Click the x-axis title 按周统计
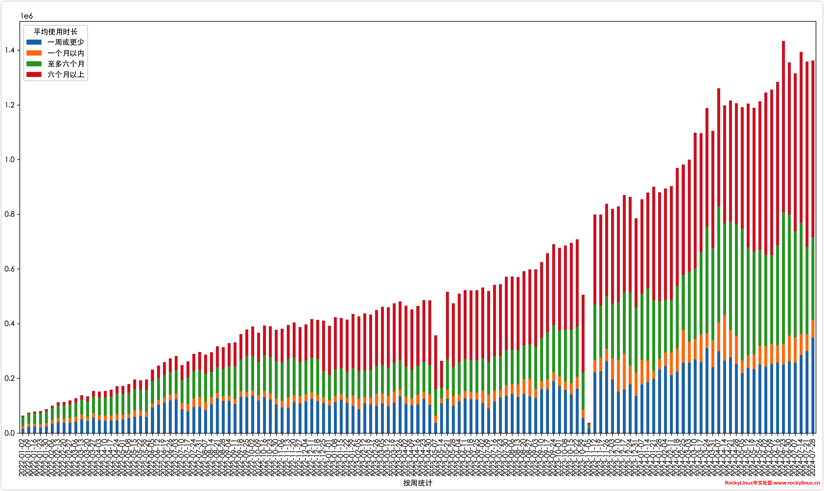Viewport: 824px width, 491px height. [417, 483]
